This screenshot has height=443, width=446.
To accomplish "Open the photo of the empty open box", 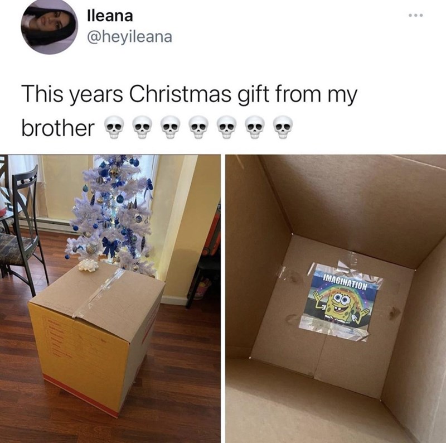I will [x=336, y=298].
